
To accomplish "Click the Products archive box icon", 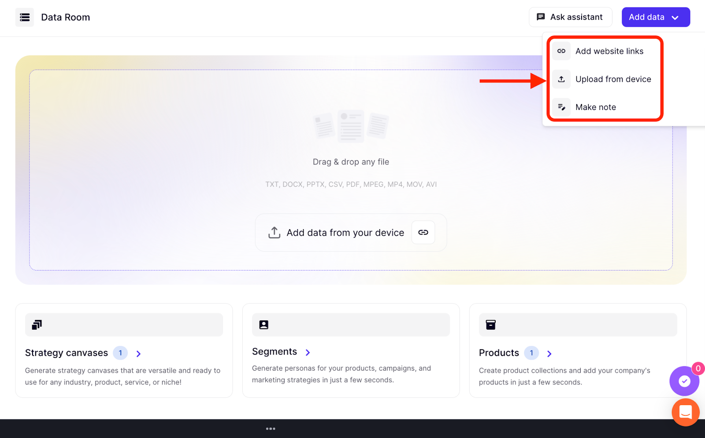I will pyautogui.click(x=490, y=325).
